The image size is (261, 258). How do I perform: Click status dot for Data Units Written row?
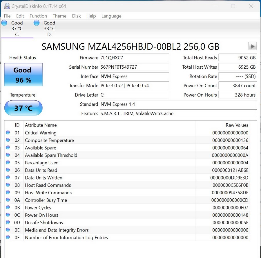[8, 177]
